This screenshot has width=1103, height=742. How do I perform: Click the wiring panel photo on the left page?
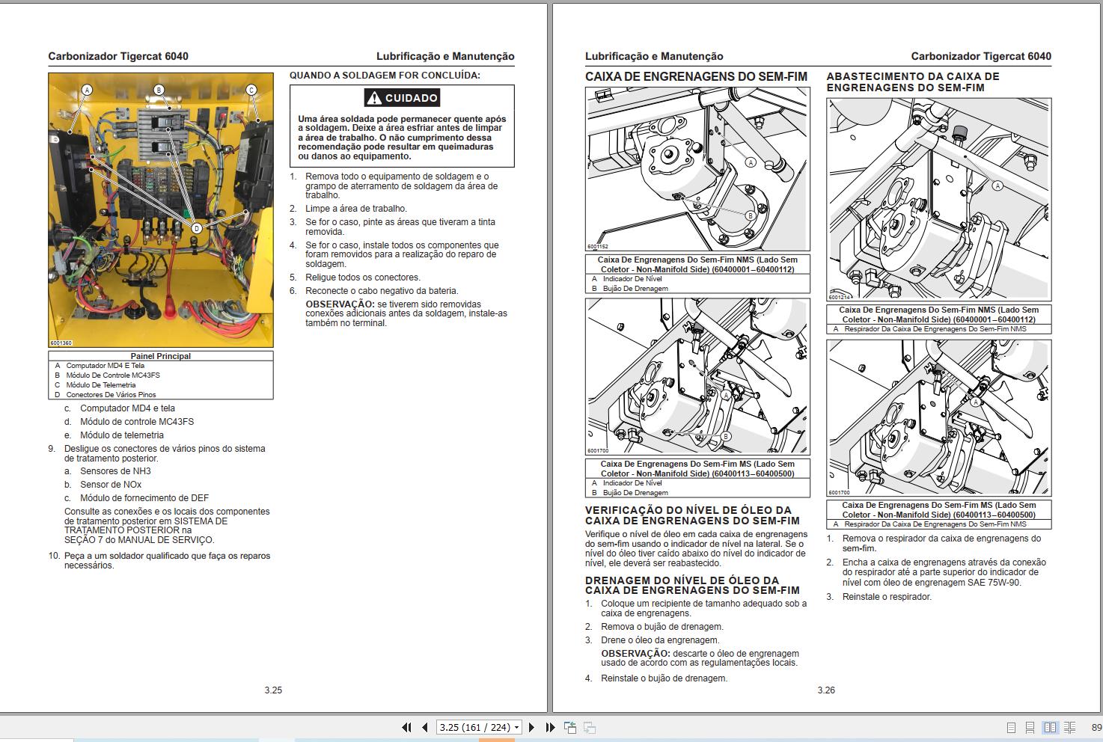pos(161,209)
